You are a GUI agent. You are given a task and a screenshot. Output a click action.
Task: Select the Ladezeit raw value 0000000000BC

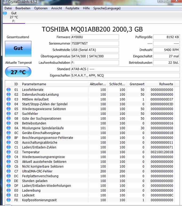tap(162, 195)
